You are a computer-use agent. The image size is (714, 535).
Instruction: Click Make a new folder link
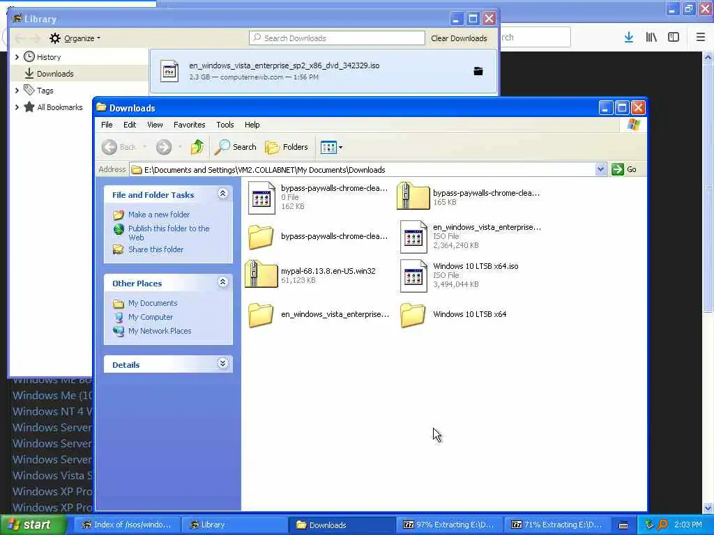158,215
